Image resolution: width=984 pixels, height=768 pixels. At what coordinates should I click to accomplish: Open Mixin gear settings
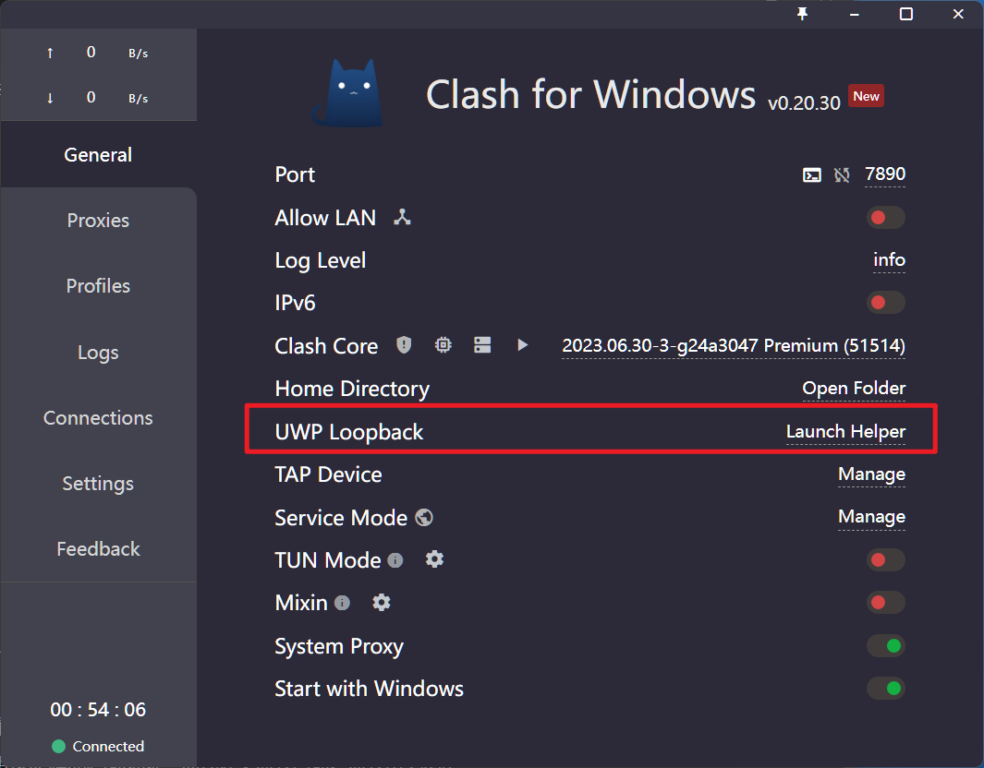[382, 603]
